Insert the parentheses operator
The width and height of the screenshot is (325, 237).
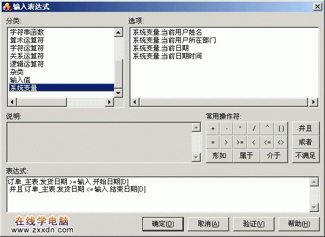point(281,128)
